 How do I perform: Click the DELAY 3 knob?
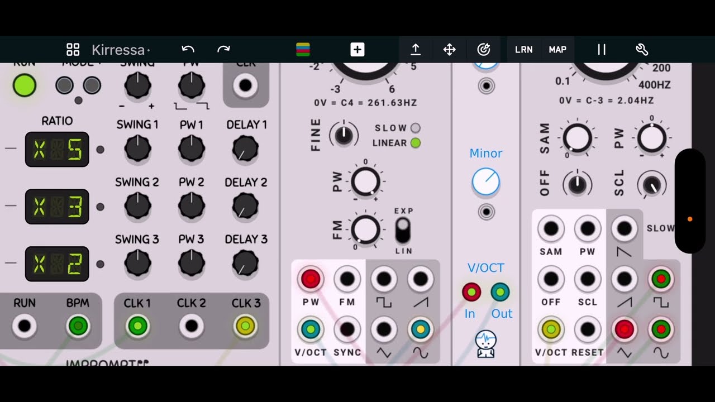coord(245,264)
